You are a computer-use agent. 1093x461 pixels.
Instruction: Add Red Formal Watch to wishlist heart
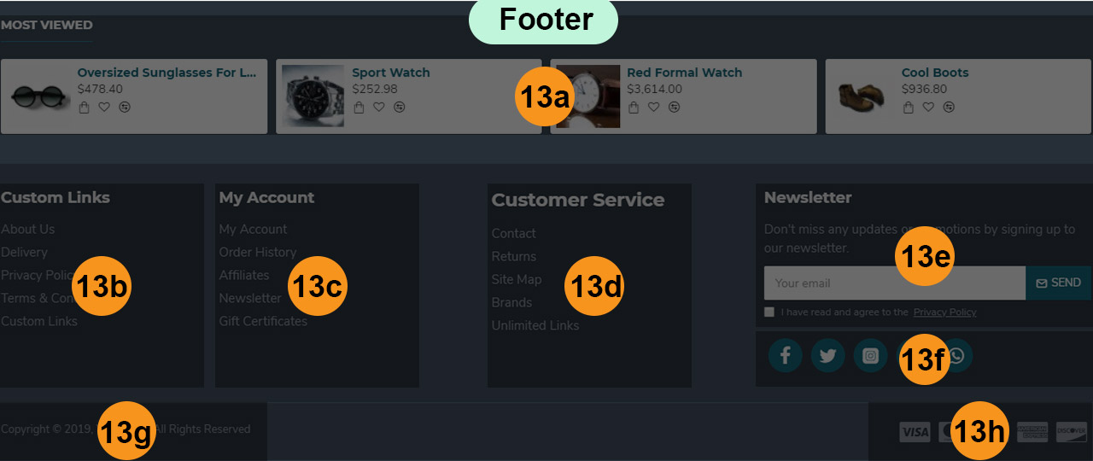pyautogui.click(x=653, y=107)
